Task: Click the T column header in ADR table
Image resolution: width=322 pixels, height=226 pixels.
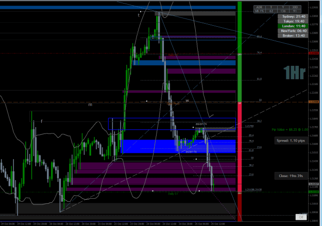Action: coord(271,7)
